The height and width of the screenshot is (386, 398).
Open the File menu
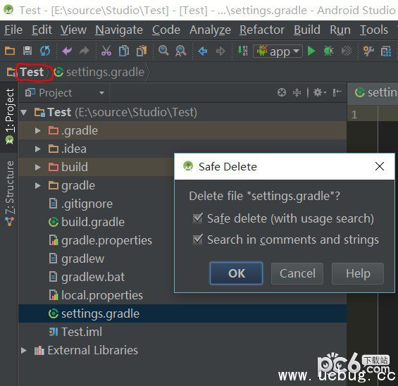pyautogui.click(x=13, y=30)
